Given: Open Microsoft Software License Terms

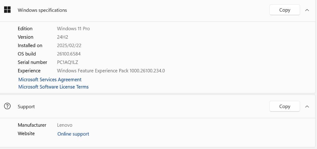Looking at the screenshot, I should pyautogui.click(x=53, y=87).
